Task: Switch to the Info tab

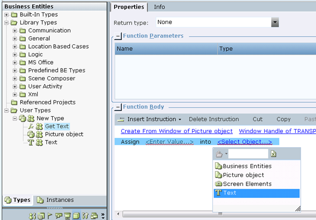Action: pos(159,7)
